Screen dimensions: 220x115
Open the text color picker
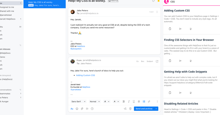[x=106, y=101]
